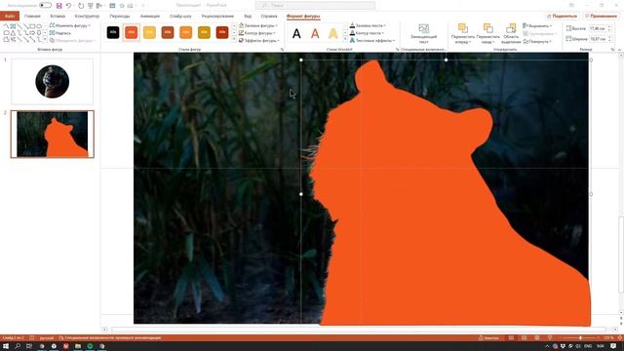Expand the shape styles gallery
This screenshot has width=624, height=351.
point(234,40)
